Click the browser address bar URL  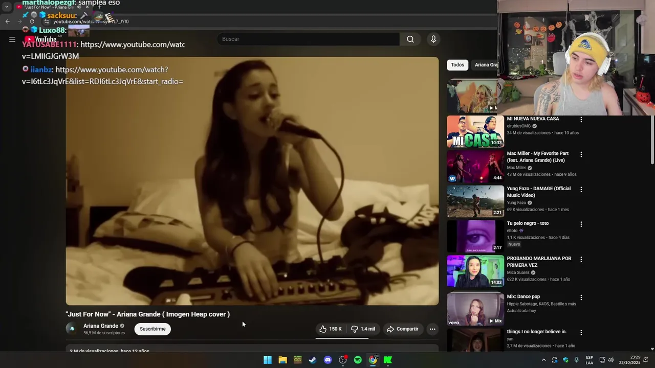91,21
